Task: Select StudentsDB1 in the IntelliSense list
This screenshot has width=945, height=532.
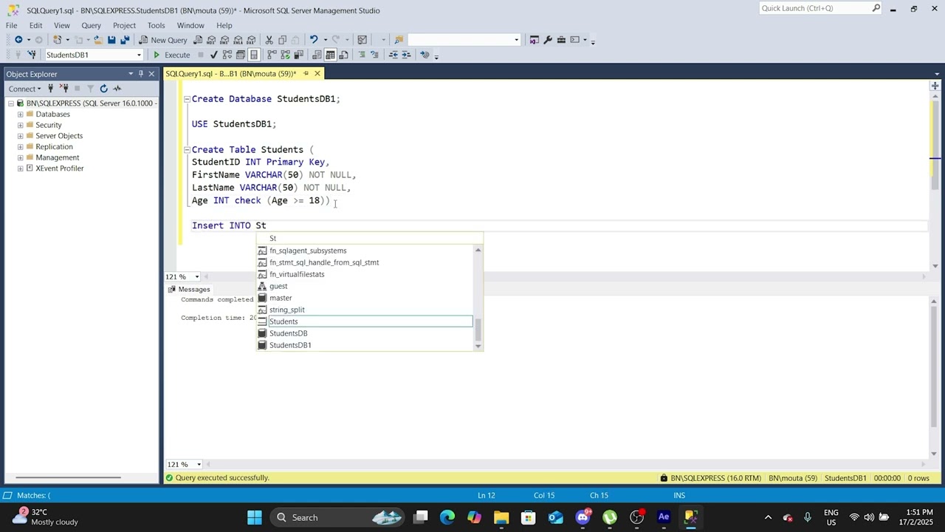Action: click(364, 345)
